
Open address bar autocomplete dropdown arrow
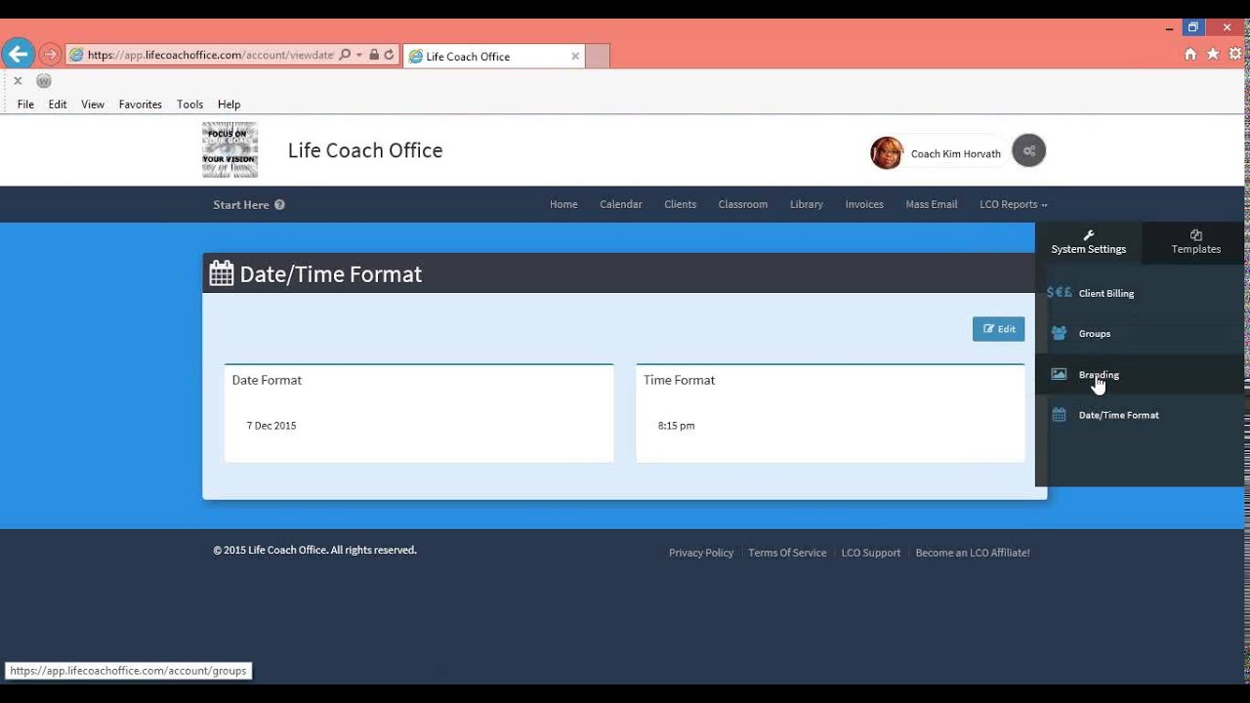(x=359, y=56)
